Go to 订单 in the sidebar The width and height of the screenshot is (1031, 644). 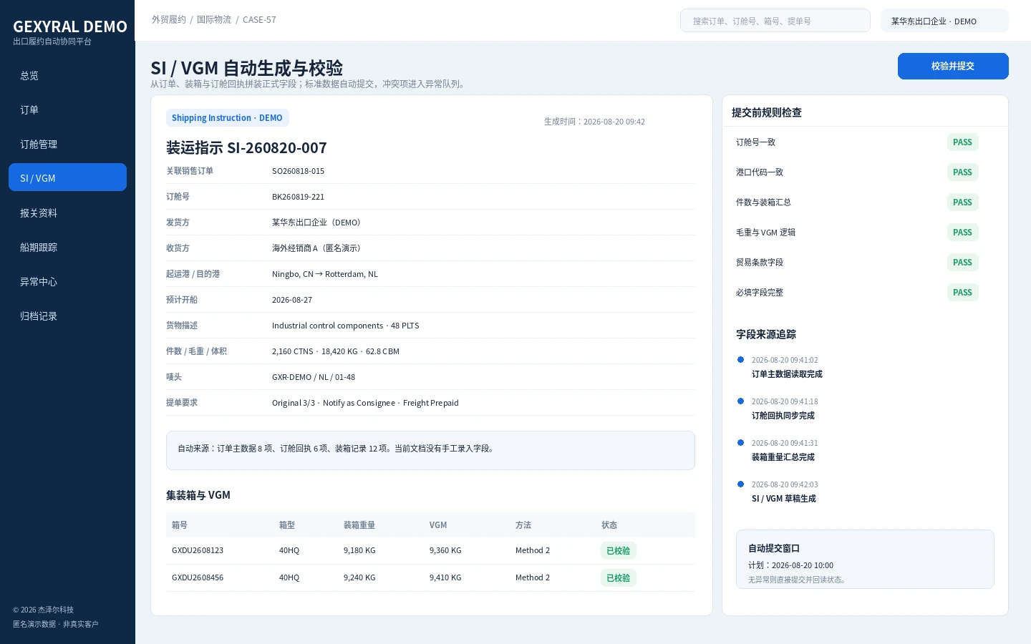tap(67, 109)
